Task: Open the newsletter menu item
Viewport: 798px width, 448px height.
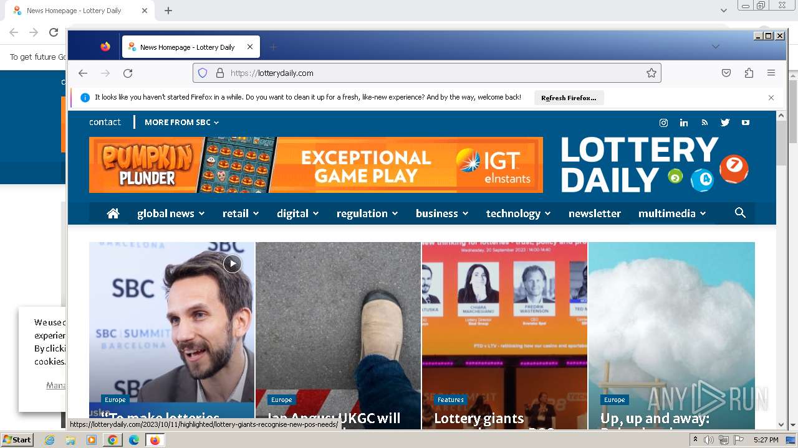Action: (x=595, y=213)
